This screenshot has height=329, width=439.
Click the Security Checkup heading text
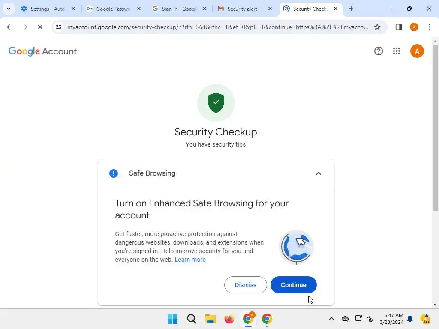[216, 132]
